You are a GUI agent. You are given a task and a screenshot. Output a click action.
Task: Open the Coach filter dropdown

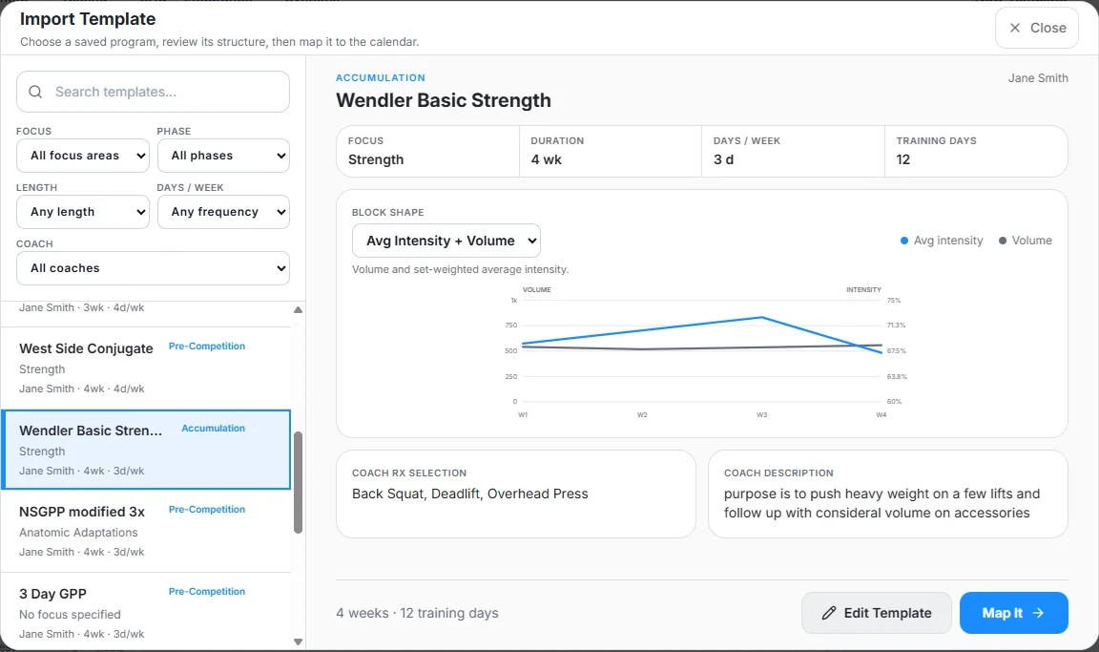click(153, 268)
